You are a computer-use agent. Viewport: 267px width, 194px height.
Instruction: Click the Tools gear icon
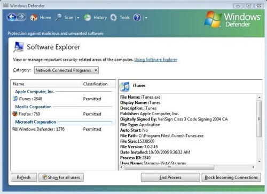(114, 18)
